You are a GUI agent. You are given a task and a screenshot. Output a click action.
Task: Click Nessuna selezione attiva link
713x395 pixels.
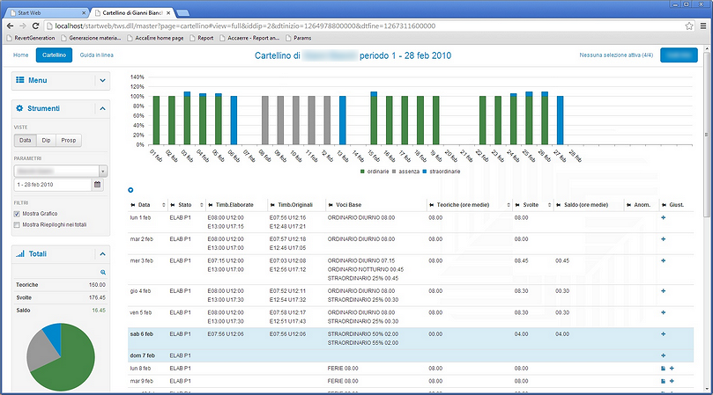coord(616,55)
